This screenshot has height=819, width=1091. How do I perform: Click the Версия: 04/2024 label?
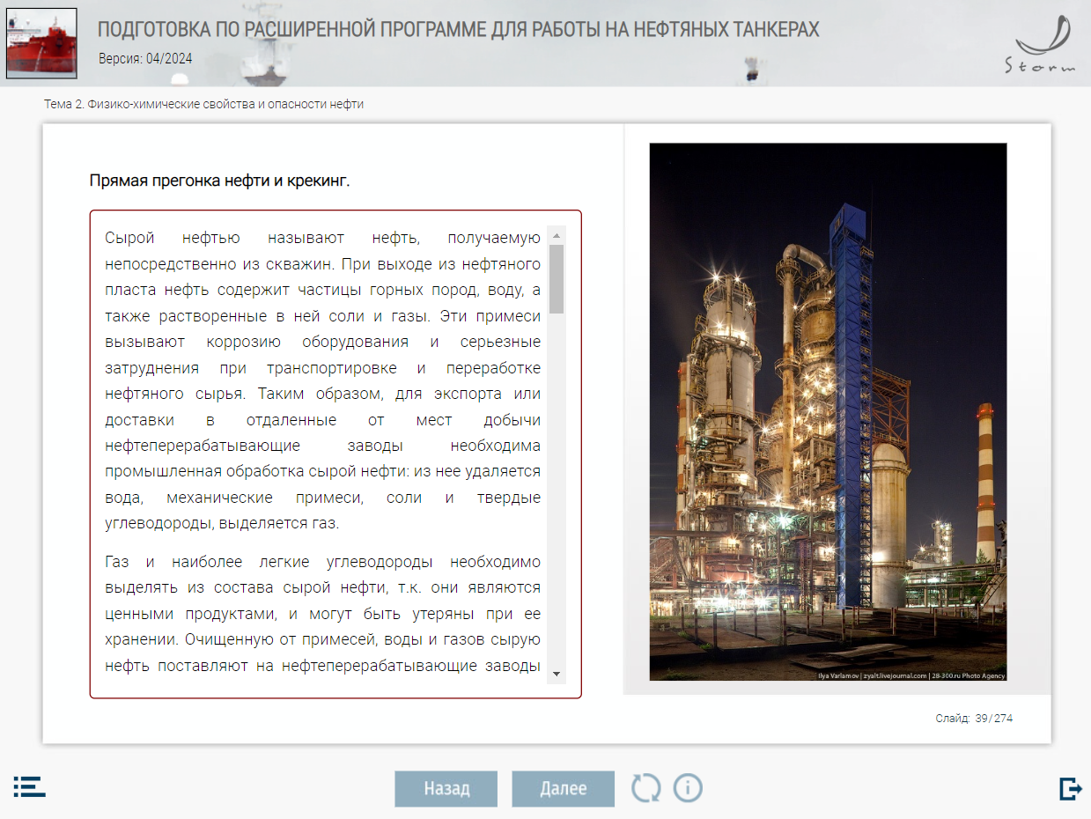pyautogui.click(x=145, y=59)
